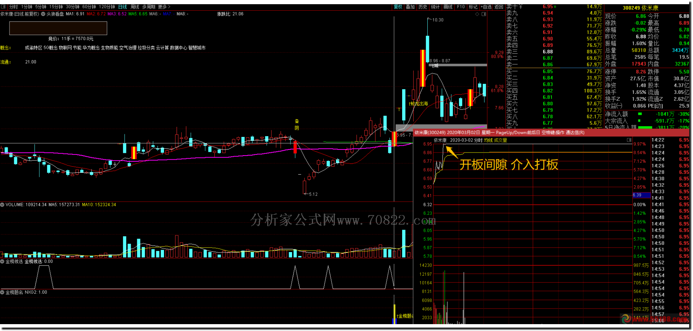The image size is (693, 331).
Task: Click the VOLUME: 109214.34 indicator label
Action: tap(26, 205)
